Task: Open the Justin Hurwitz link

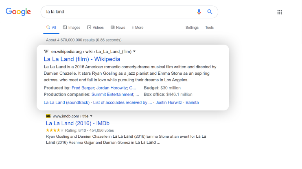Action: [169, 102]
